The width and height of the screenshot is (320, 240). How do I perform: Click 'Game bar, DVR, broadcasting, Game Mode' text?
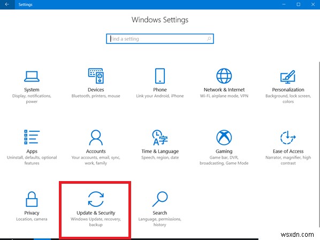[224, 160]
